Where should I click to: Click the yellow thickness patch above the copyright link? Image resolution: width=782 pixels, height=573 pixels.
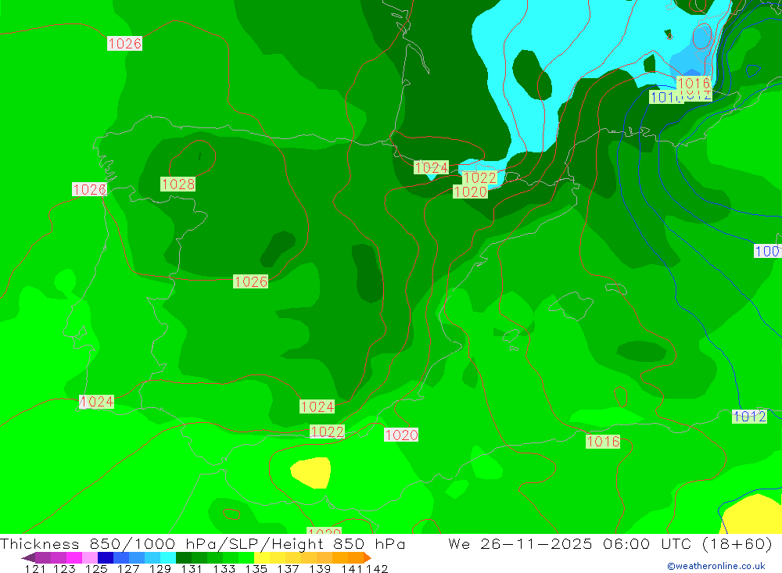click(752, 514)
